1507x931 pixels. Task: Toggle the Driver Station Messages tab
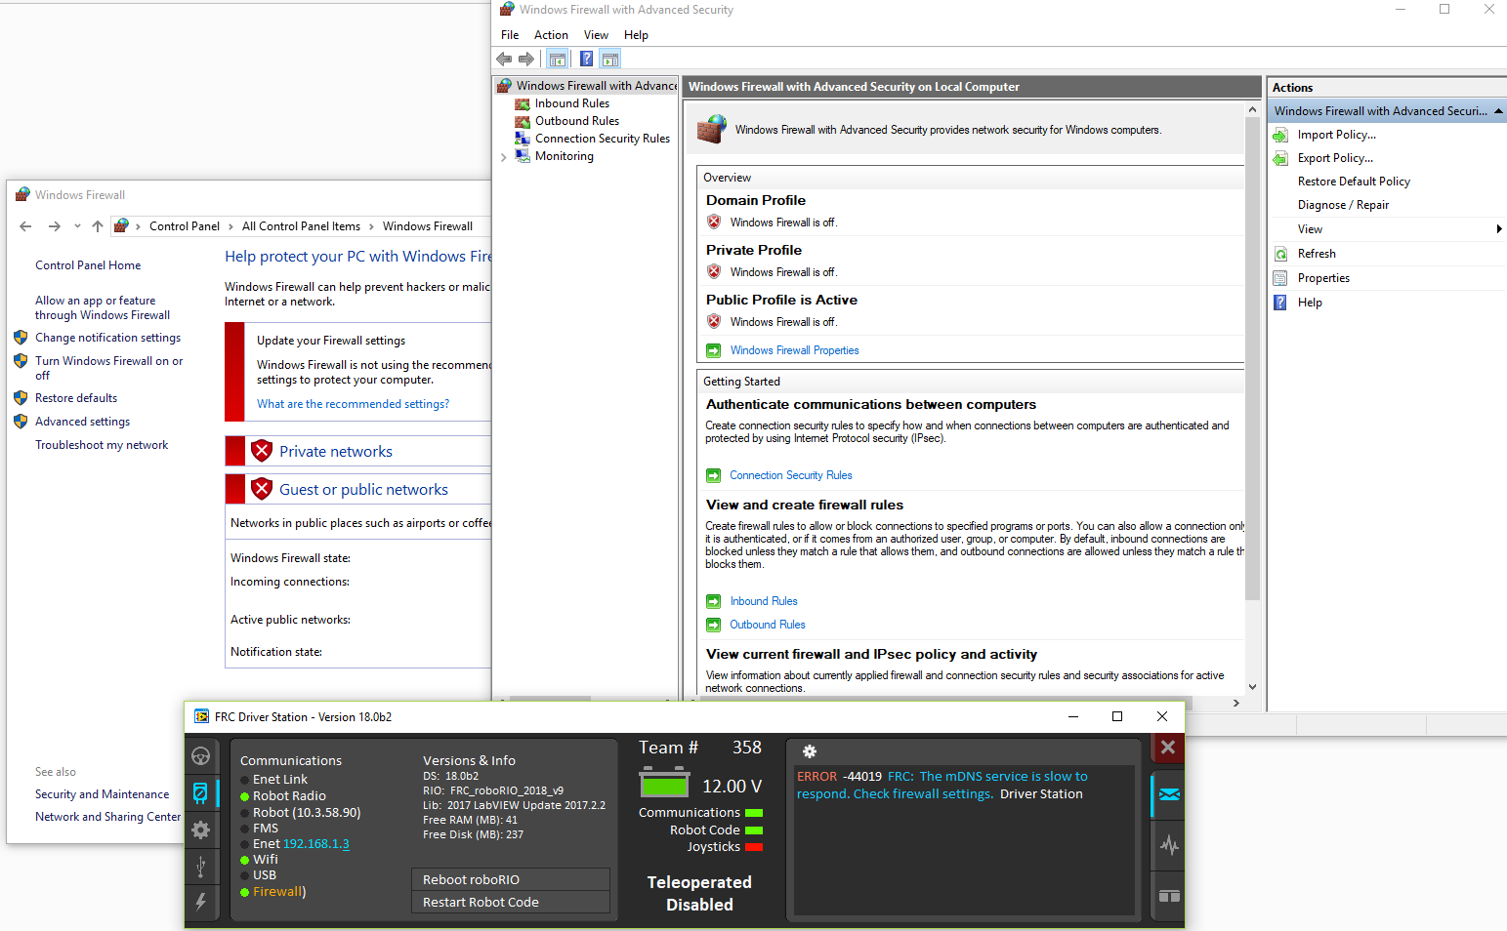(1169, 794)
